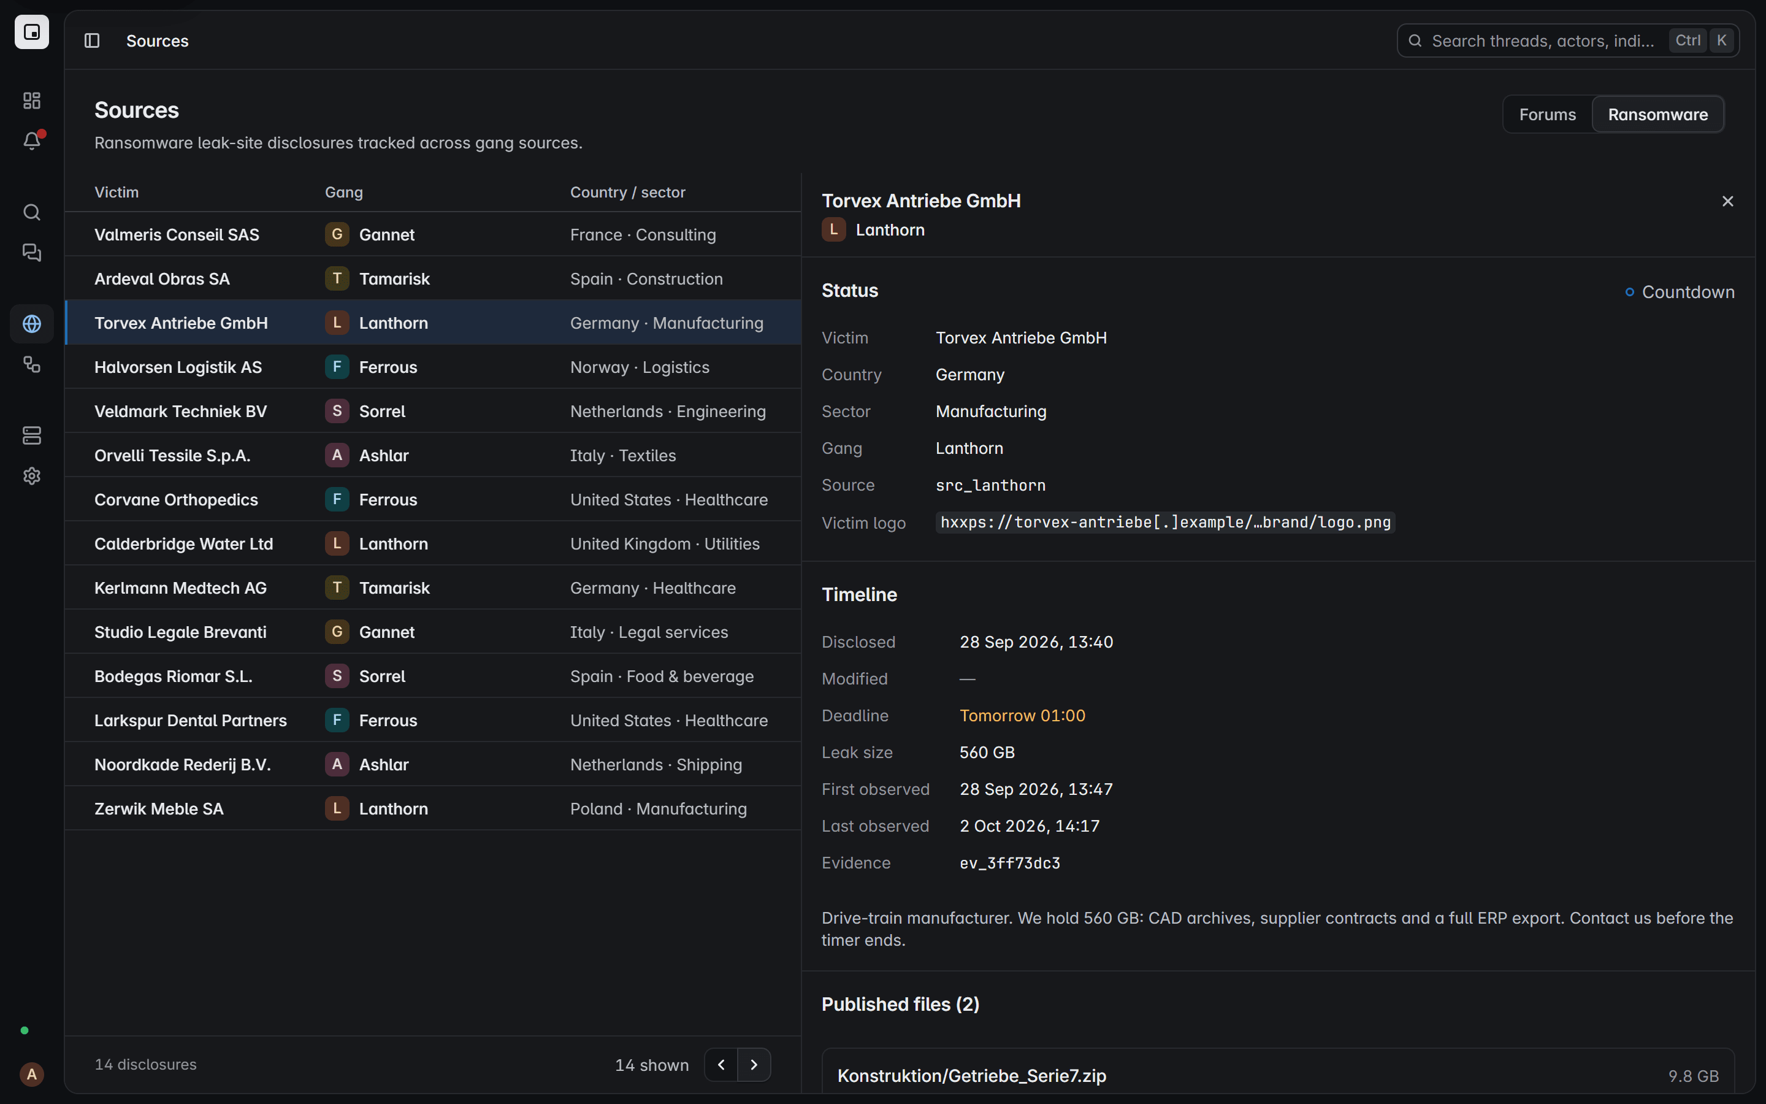Click the app logo icon in the sidebar
The height and width of the screenshot is (1104, 1766).
pos(31,32)
